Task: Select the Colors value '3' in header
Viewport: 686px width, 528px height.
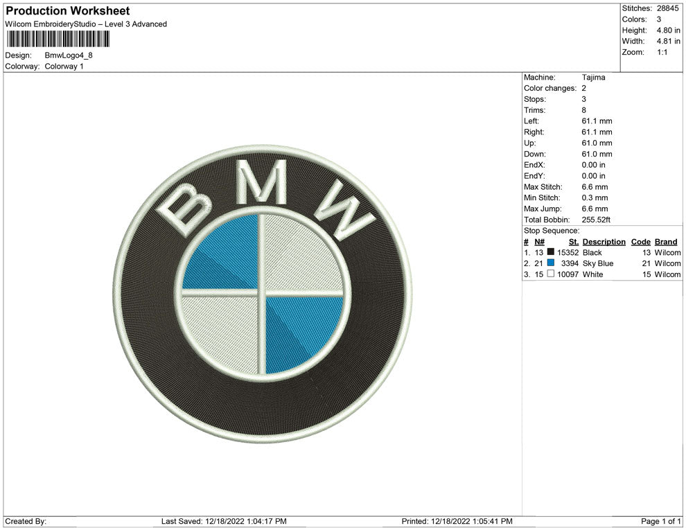Action: 659,19
